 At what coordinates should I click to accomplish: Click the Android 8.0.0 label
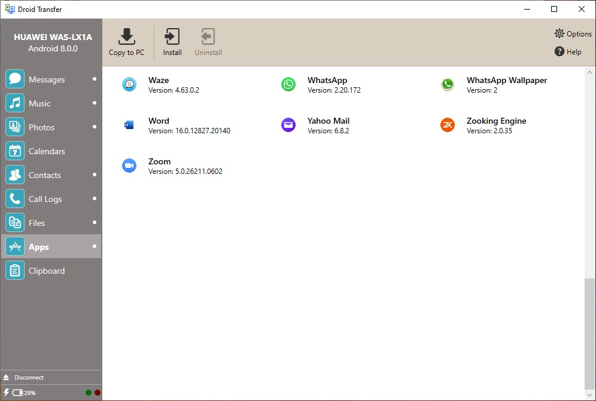[x=53, y=48]
